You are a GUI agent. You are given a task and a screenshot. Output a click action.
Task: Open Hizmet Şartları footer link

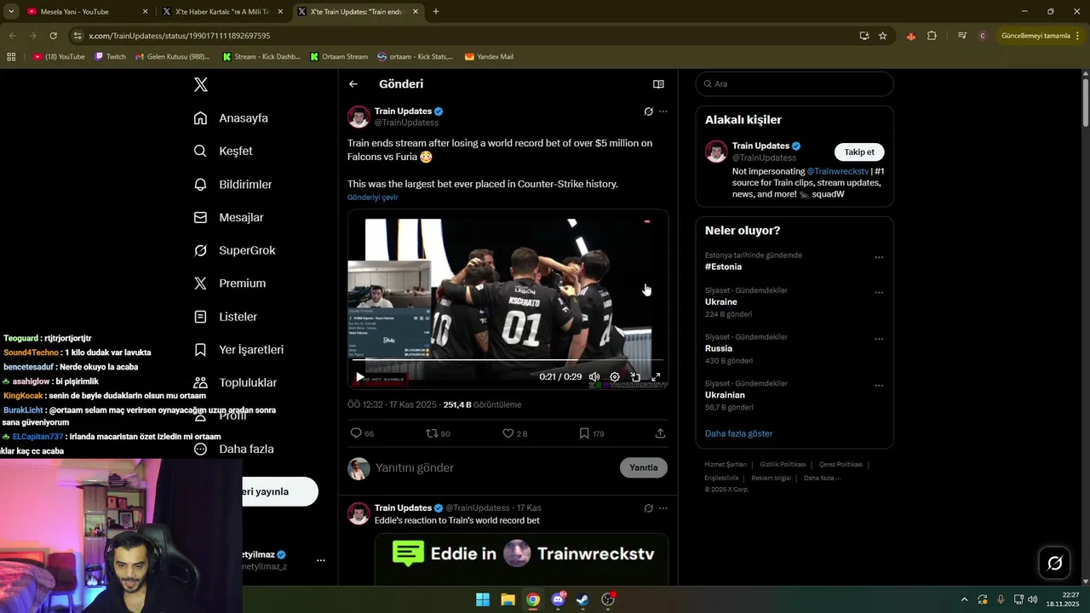click(726, 465)
